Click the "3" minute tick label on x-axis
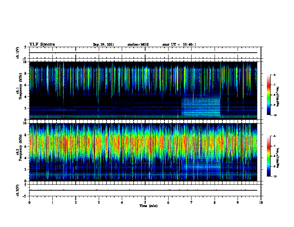This screenshot has width=294, height=227. (x=99, y=203)
